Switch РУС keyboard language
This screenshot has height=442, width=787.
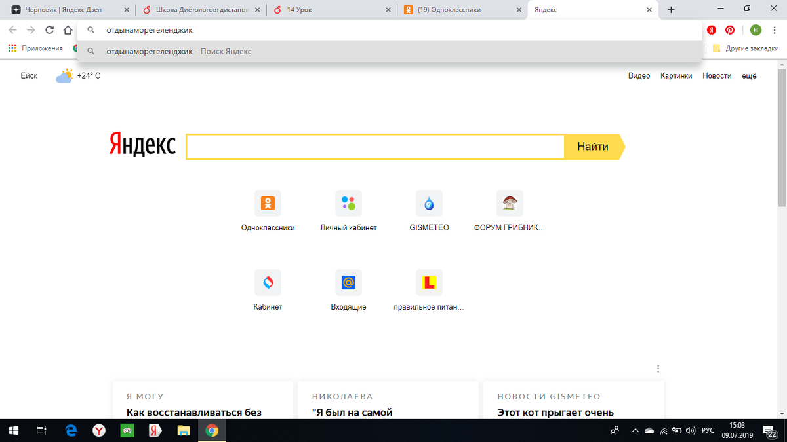click(x=708, y=431)
